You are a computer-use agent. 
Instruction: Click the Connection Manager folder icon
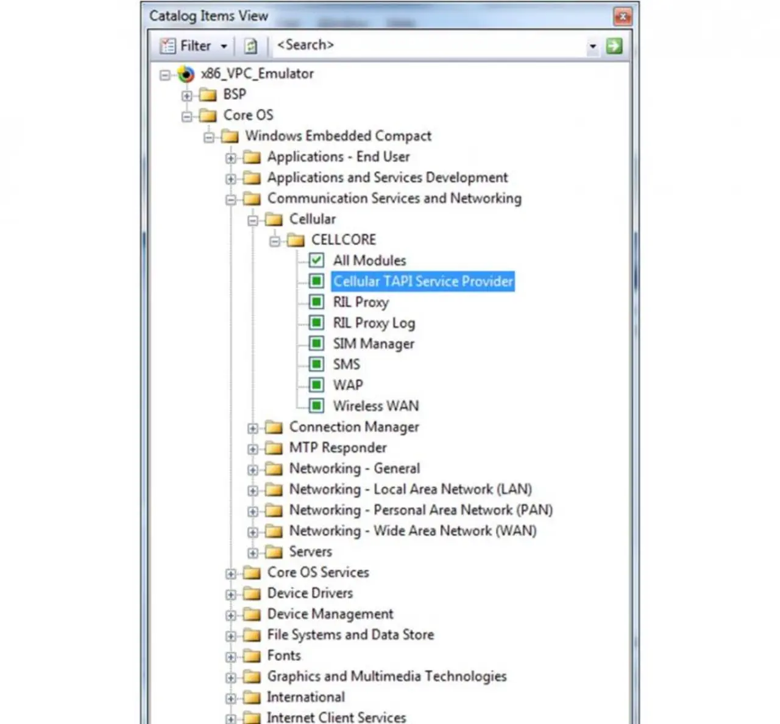pyautogui.click(x=274, y=428)
